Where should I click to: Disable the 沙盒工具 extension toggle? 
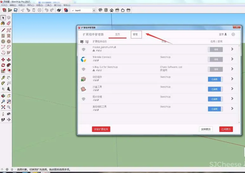(x=215, y=89)
